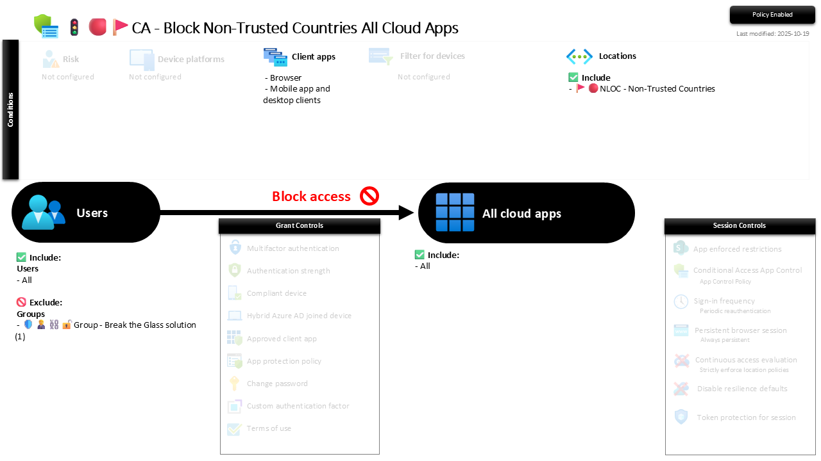
Task: Click the red Block access prohibited icon
Action: [x=369, y=196]
